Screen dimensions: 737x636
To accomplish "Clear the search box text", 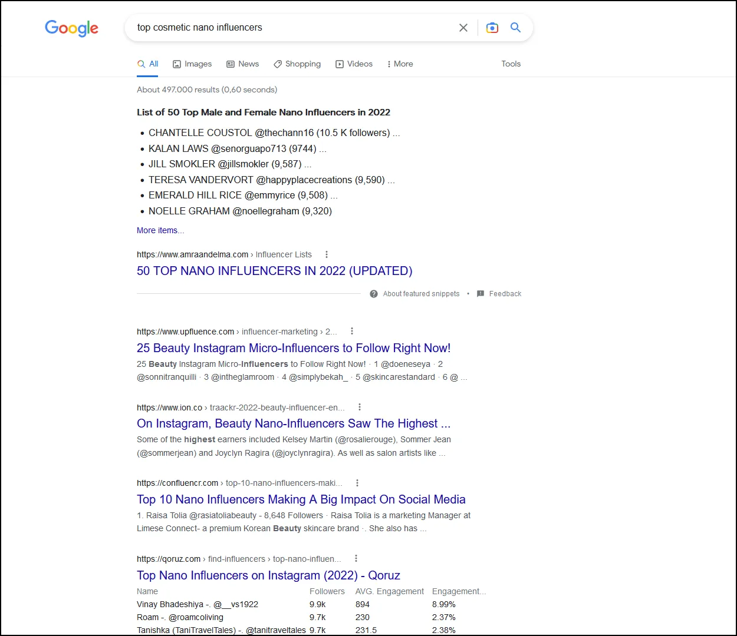I will point(463,28).
